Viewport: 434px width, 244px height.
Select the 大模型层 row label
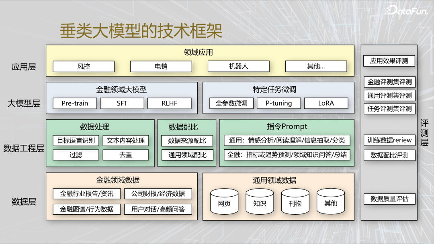24,104
